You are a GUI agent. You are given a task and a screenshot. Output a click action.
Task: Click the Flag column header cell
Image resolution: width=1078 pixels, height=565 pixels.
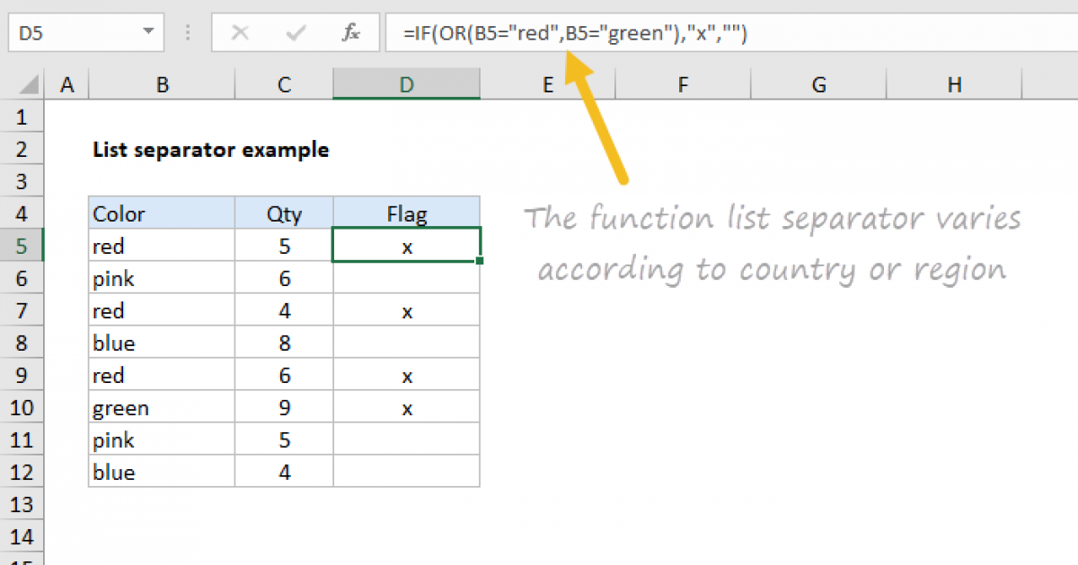[x=406, y=213]
